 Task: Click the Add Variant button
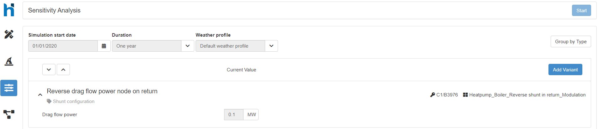pyautogui.click(x=565, y=70)
